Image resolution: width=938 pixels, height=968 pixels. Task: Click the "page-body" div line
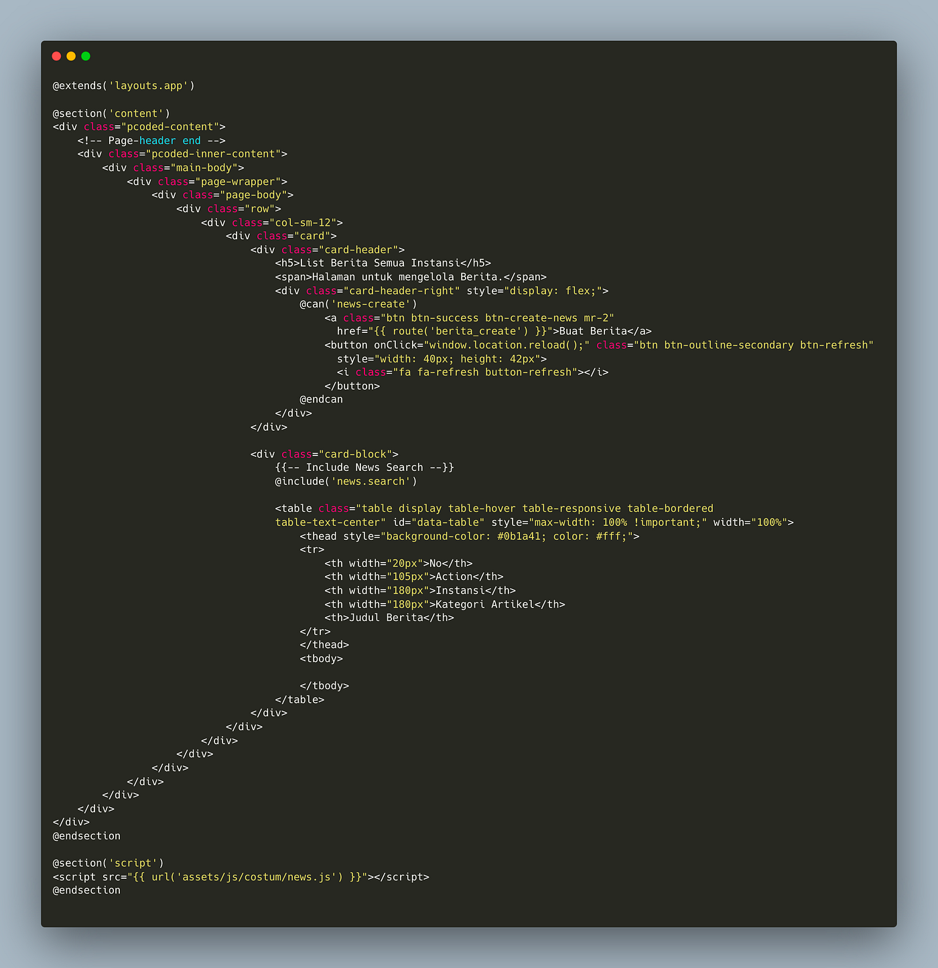[x=222, y=195]
